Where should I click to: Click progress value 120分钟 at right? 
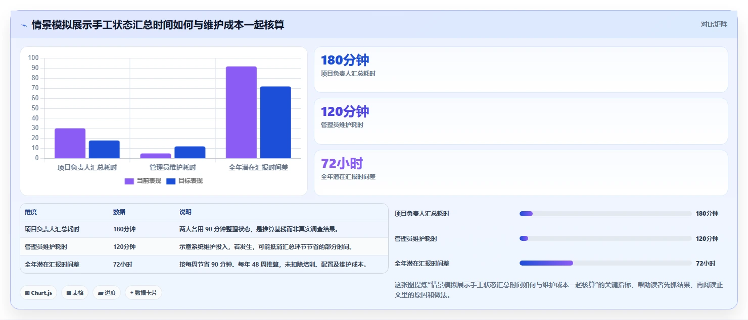click(x=707, y=238)
